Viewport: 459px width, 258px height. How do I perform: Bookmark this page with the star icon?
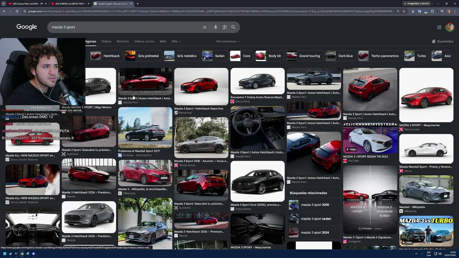[x=404, y=11]
